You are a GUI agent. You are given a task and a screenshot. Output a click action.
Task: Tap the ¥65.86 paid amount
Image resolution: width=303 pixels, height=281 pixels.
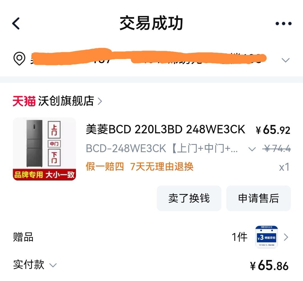click(269, 265)
